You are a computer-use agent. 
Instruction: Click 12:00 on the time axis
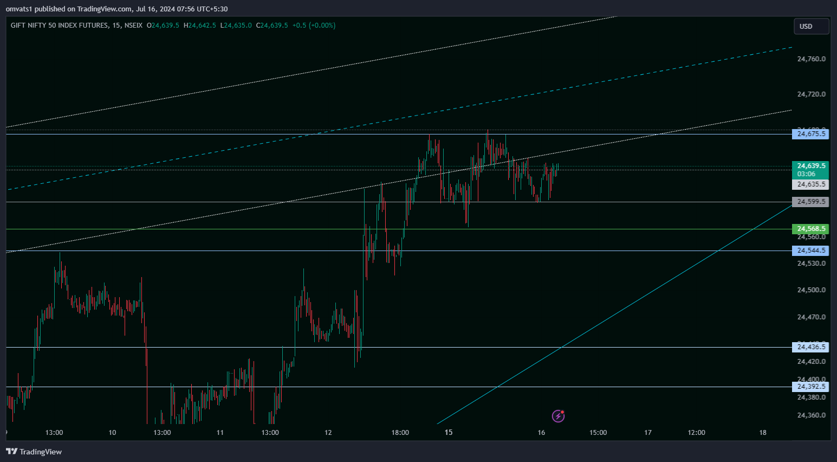[697, 433]
